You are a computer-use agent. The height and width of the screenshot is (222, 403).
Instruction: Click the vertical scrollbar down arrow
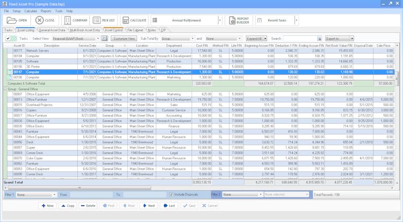coord(397,183)
